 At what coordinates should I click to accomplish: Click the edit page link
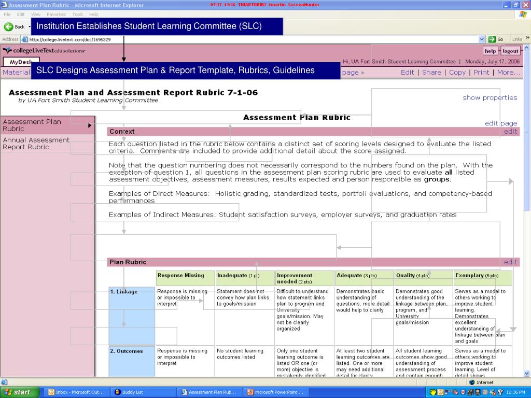pyautogui.click(x=501, y=123)
